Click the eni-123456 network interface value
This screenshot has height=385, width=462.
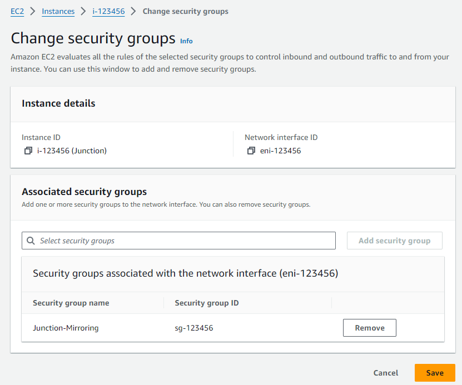pos(280,151)
